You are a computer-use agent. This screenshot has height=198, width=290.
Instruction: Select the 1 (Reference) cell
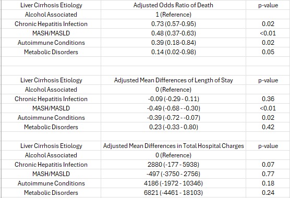click(x=173, y=15)
